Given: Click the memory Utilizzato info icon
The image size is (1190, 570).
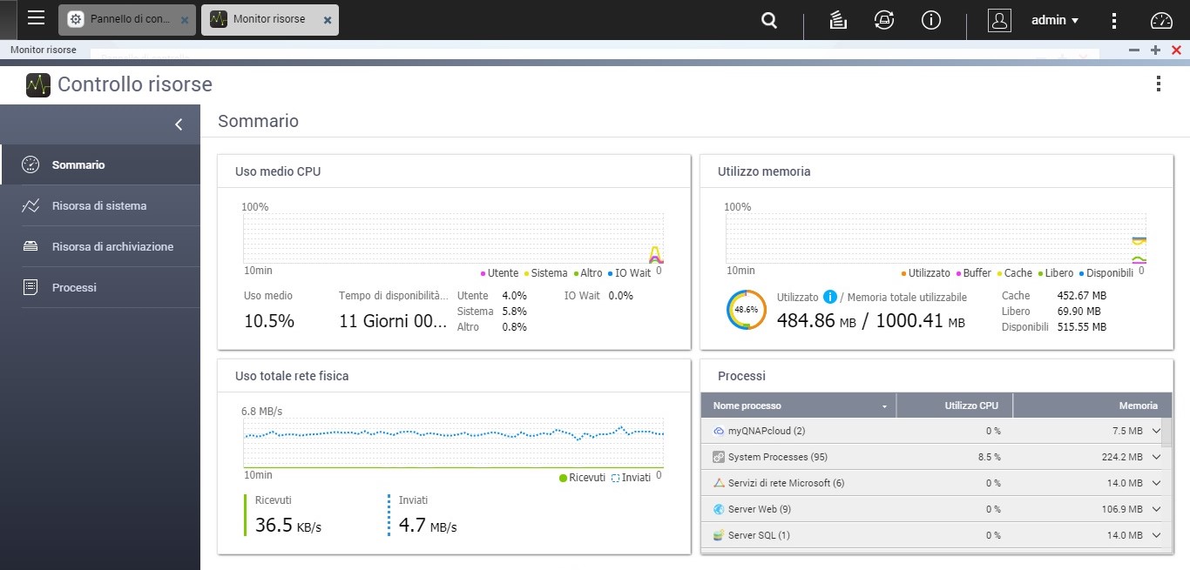Looking at the screenshot, I should pos(830,297).
